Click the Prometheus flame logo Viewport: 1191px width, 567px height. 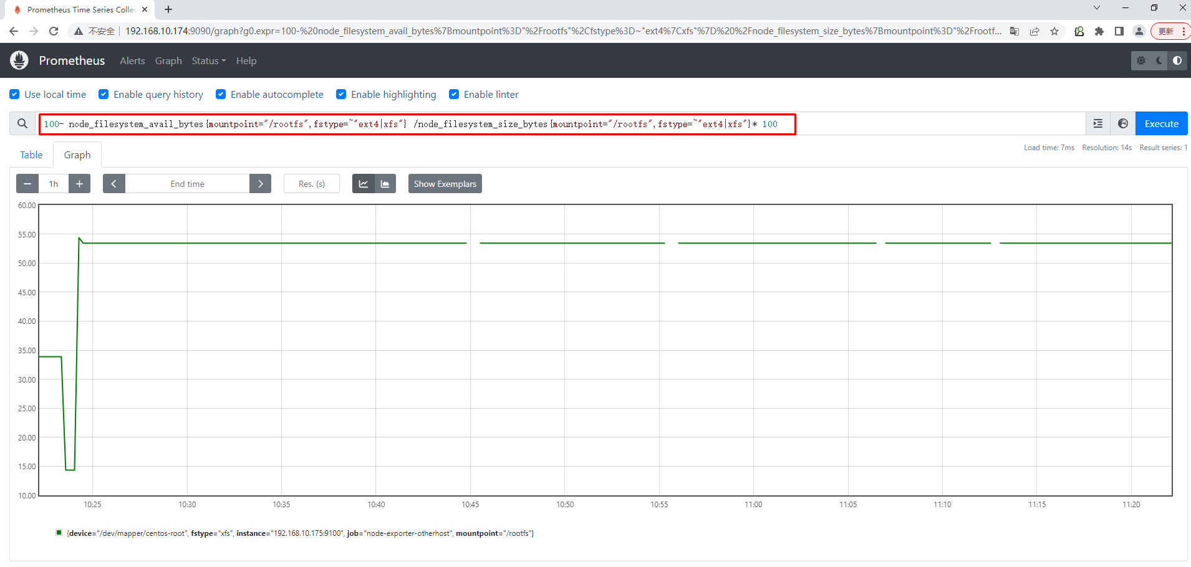(x=19, y=60)
